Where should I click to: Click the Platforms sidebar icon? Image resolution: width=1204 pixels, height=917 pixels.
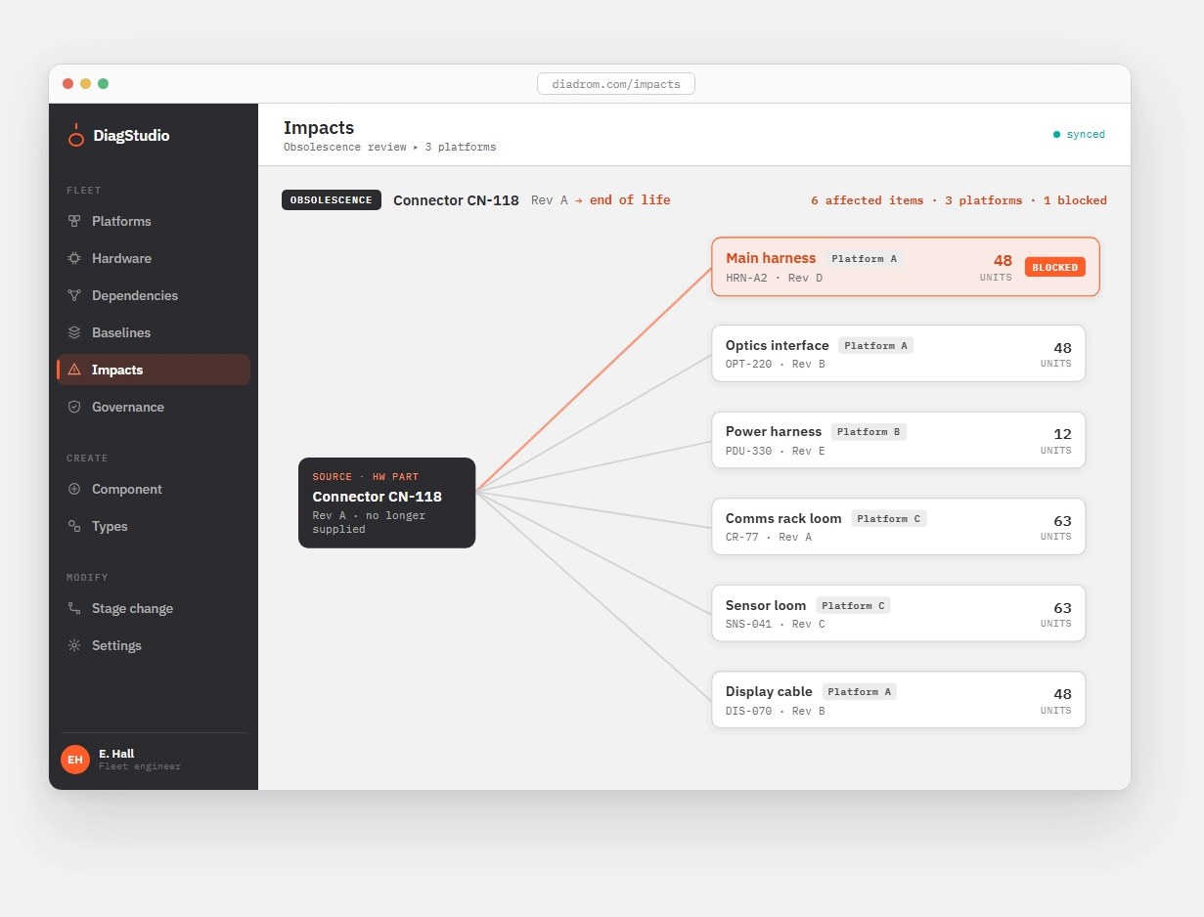pyautogui.click(x=74, y=222)
